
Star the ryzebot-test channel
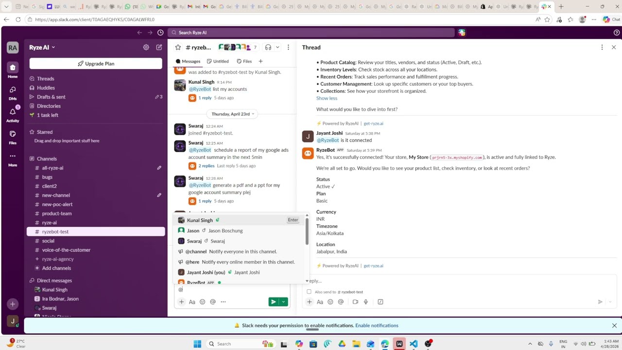pyautogui.click(x=178, y=47)
